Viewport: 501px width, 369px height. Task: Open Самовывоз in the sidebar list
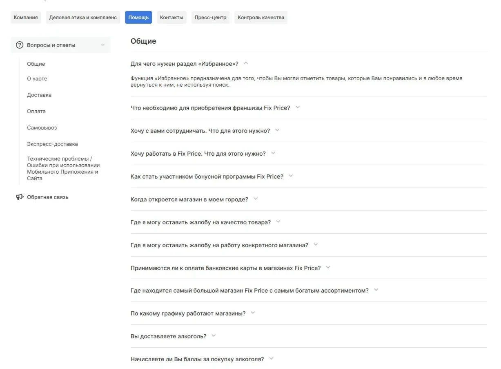(42, 128)
